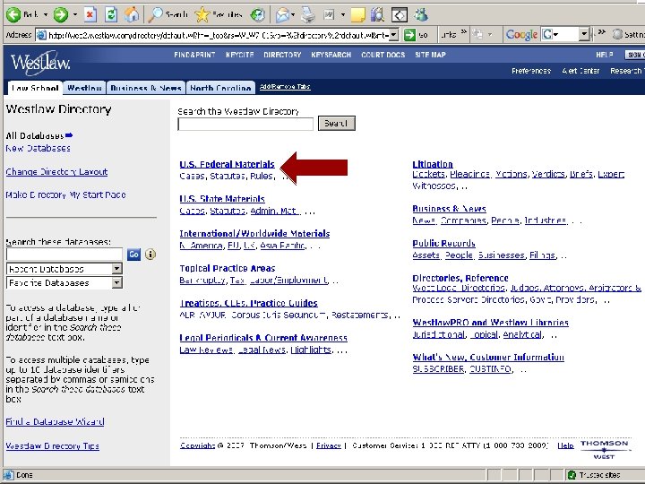Click into the Search the Westlaw Directory field

point(245,124)
